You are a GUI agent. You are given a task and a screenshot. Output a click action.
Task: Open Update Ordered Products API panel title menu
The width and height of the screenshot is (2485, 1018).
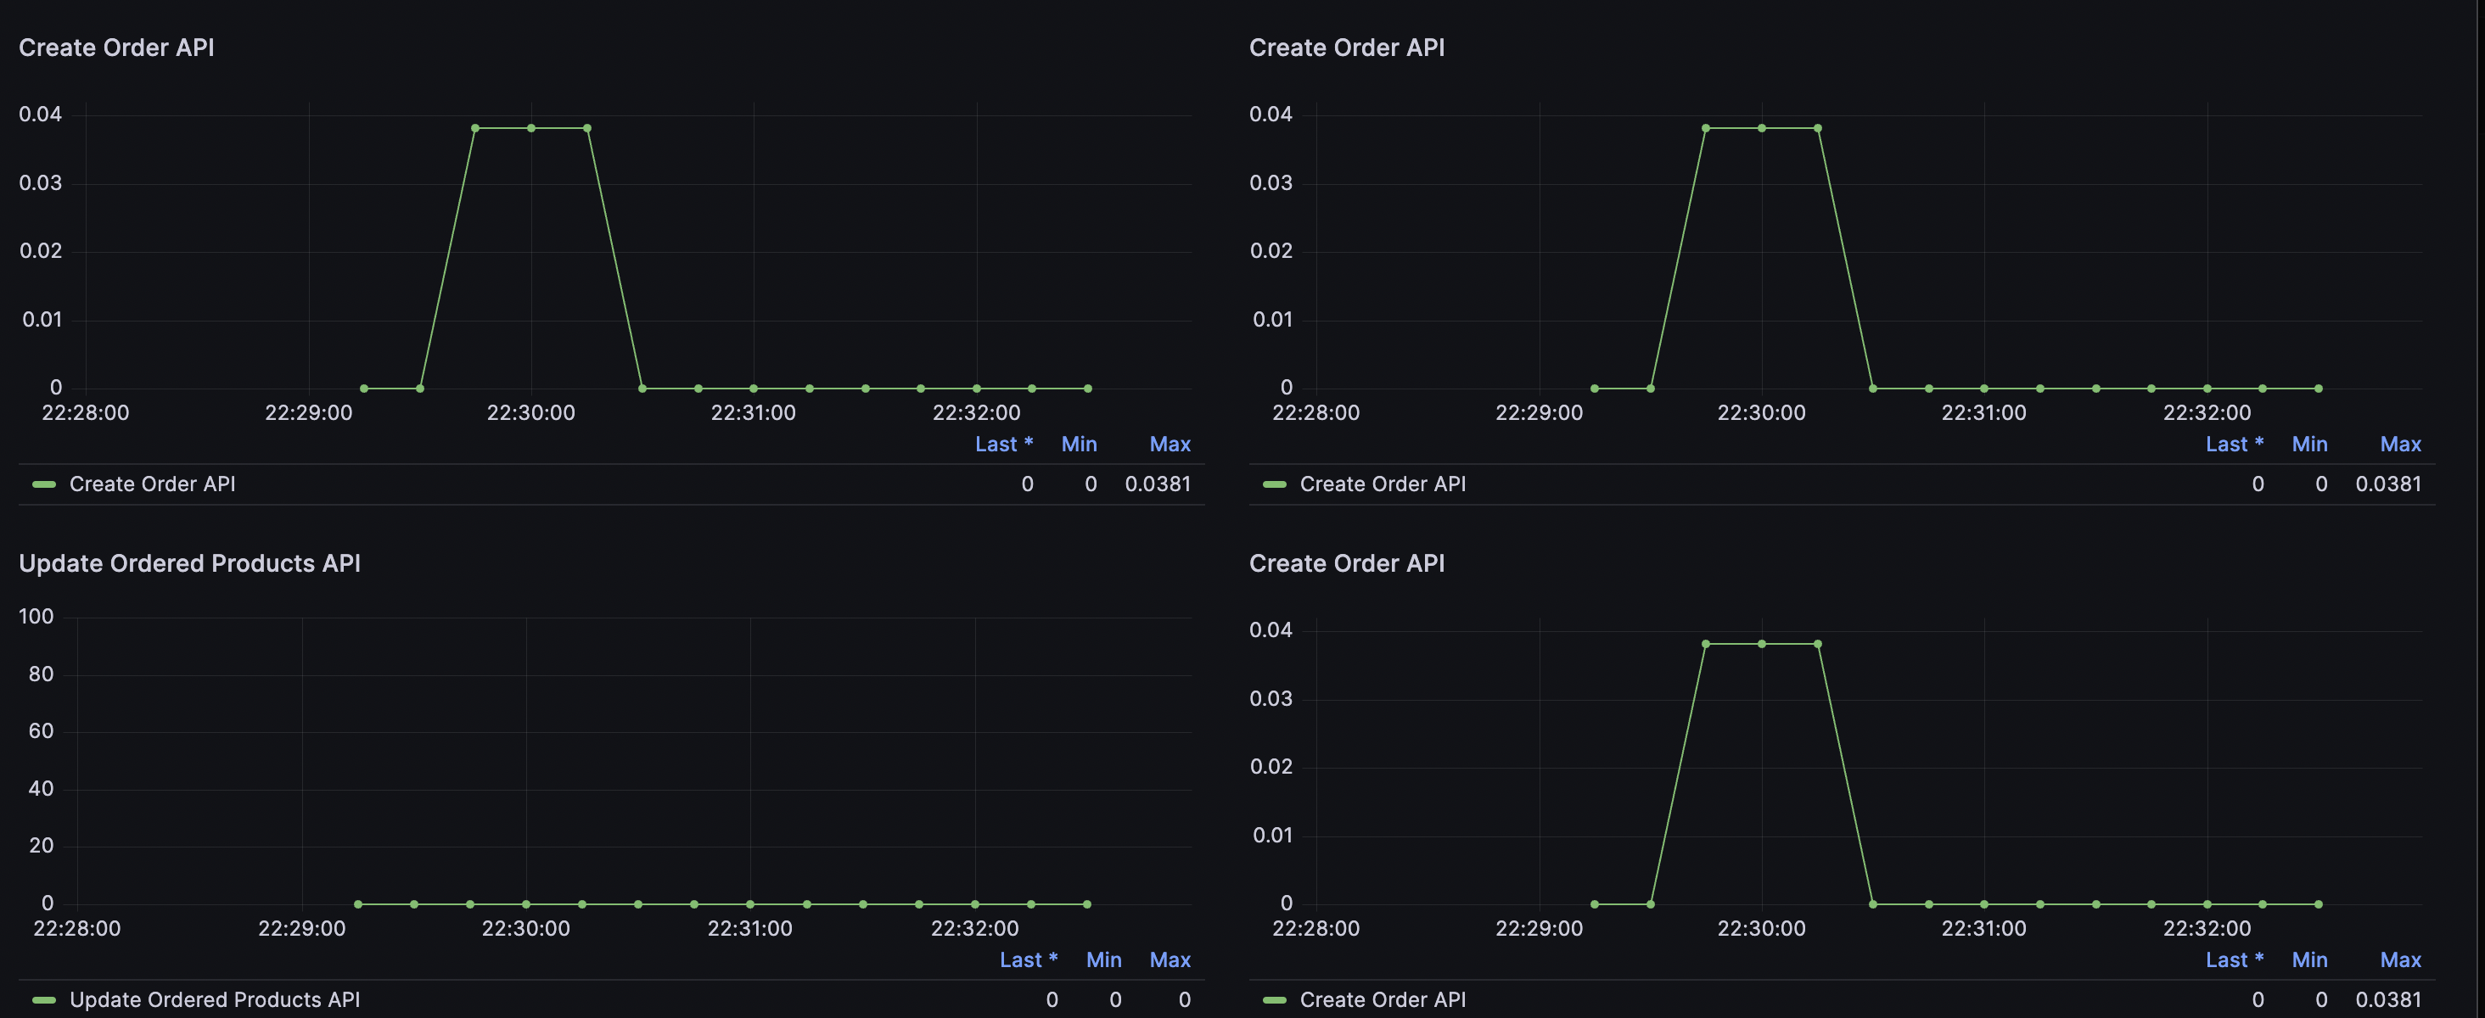(x=189, y=563)
